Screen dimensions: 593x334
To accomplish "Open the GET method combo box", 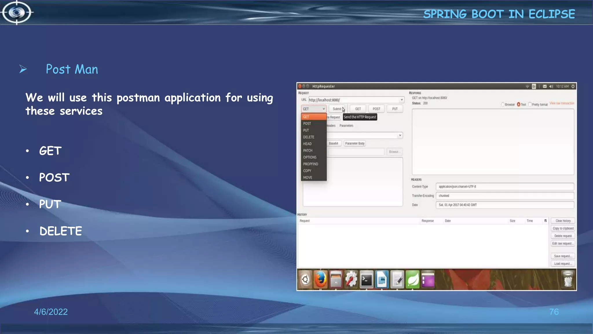I will coord(314,109).
